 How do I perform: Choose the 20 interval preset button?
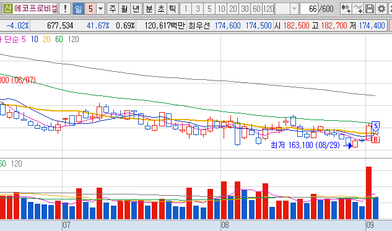(x=233, y=9)
